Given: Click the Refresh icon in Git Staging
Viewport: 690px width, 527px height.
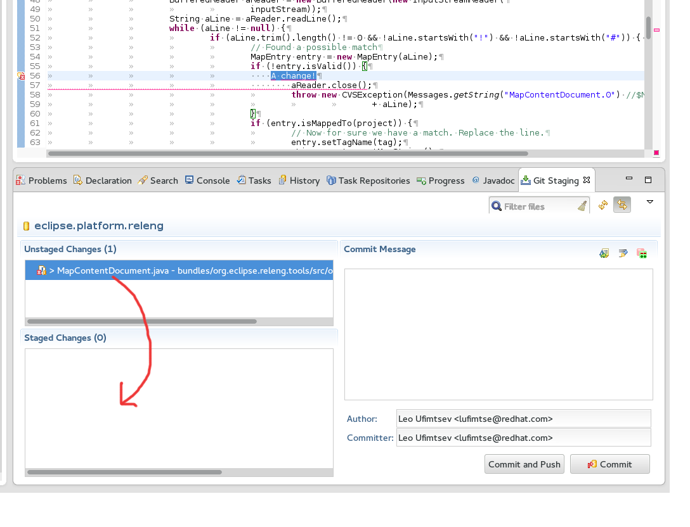Looking at the screenshot, I should tap(603, 205).
